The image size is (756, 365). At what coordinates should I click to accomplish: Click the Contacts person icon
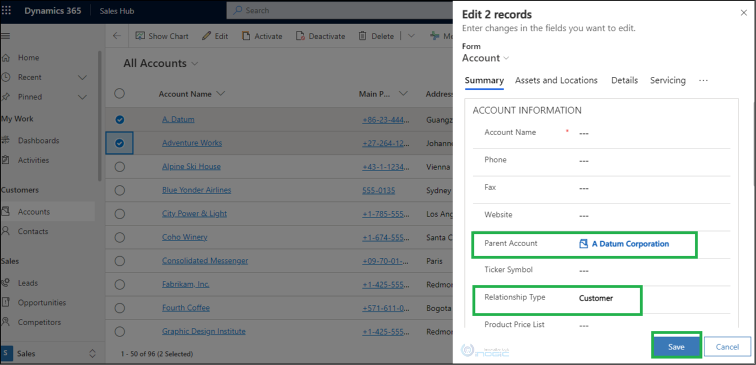[6, 231]
